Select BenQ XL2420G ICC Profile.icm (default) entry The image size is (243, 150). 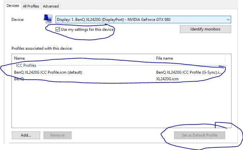tap(48, 72)
